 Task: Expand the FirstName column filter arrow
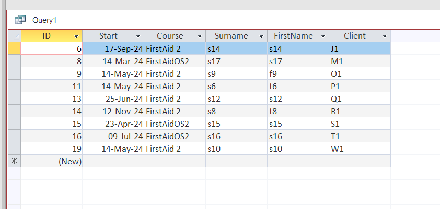click(x=323, y=36)
